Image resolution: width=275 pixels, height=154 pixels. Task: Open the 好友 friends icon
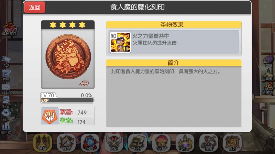[6, 102]
